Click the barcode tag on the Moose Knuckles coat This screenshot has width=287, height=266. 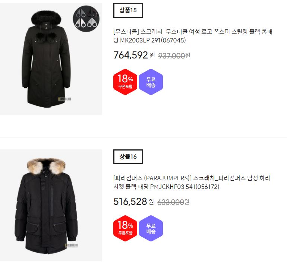64,99
